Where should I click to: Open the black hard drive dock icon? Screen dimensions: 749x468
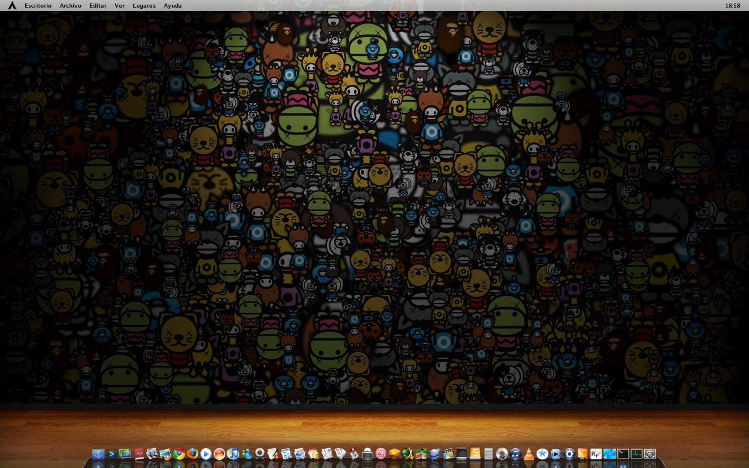462,454
